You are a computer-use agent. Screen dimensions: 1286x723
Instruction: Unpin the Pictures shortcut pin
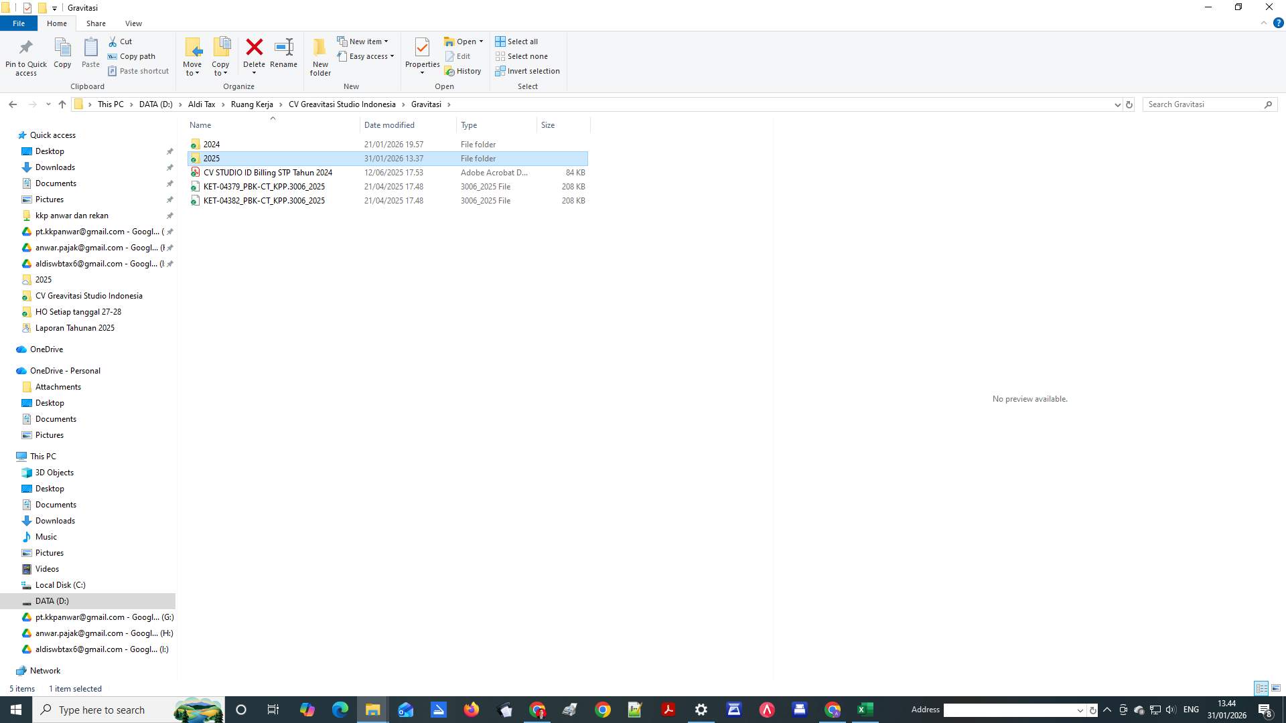click(x=170, y=199)
